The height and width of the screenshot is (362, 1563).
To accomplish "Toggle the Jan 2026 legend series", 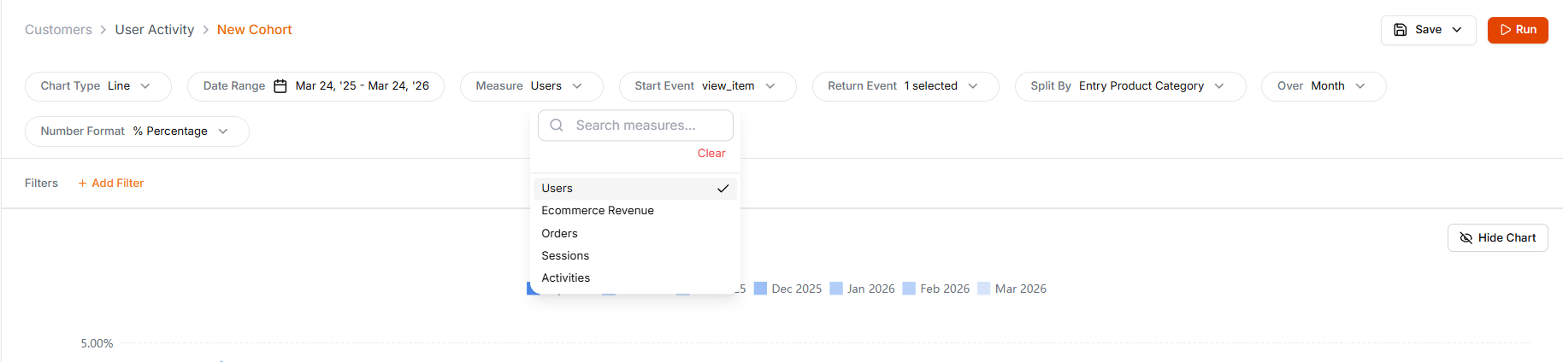I will (863, 289).
